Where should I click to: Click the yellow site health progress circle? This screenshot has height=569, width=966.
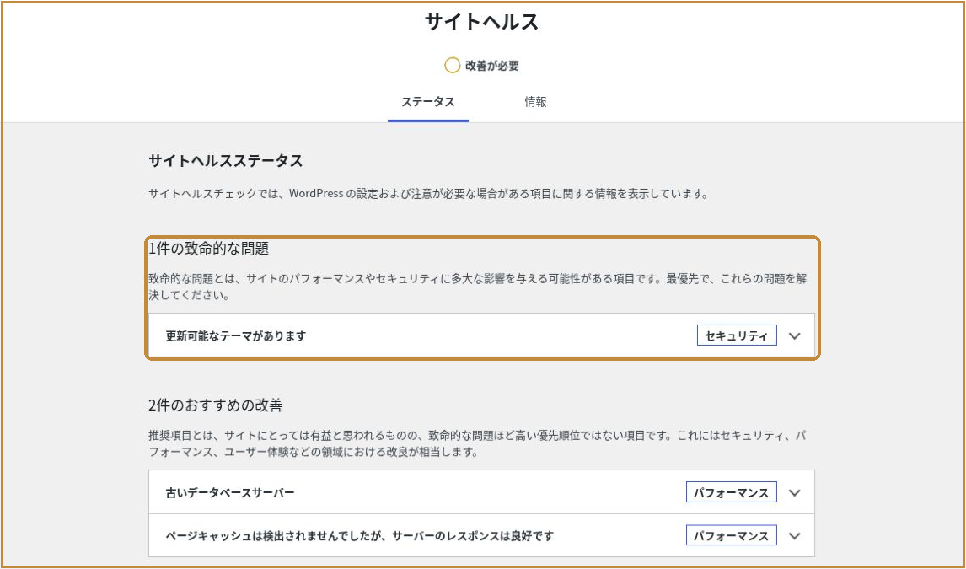click(x=452, y=65)
